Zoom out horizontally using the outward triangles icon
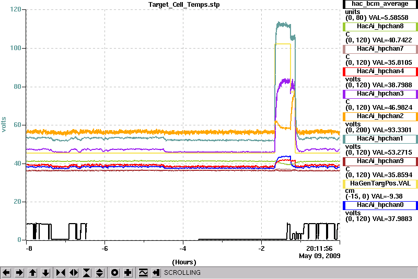Screen dimensions: 418x279 tap(74, 273)
